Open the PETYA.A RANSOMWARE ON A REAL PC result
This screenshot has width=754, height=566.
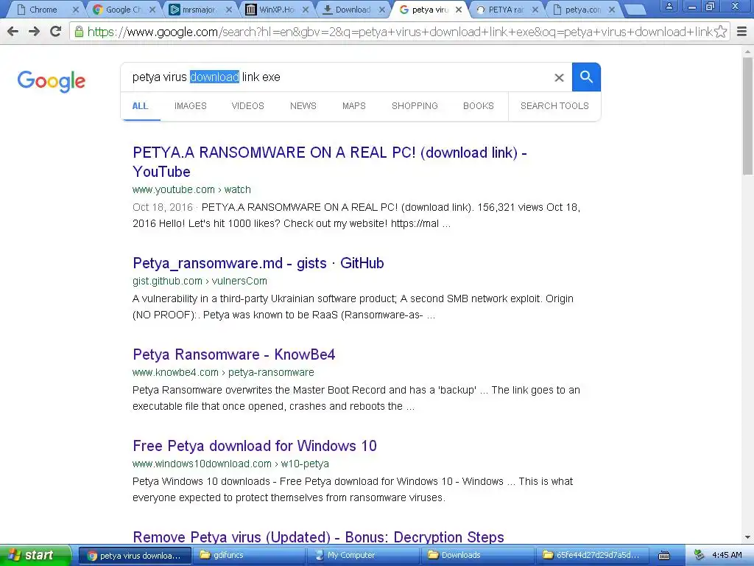[x=330, y=162]
